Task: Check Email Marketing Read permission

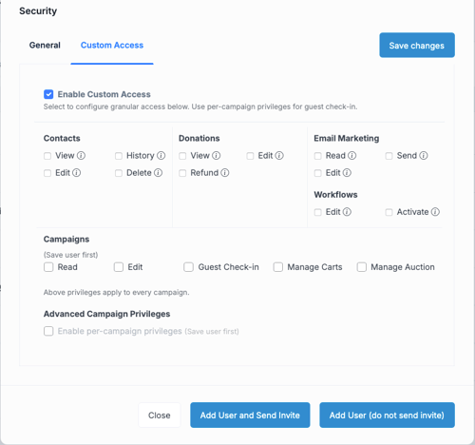Action: point(318,156)
